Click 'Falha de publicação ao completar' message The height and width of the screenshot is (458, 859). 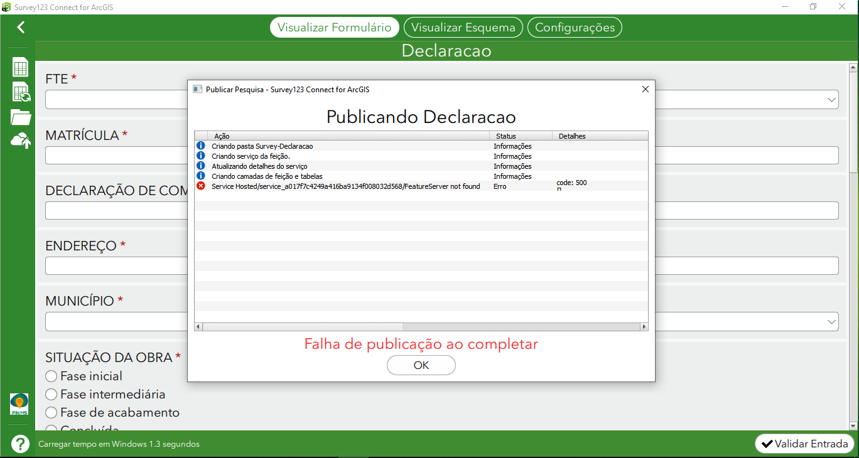tap(421, 344)
